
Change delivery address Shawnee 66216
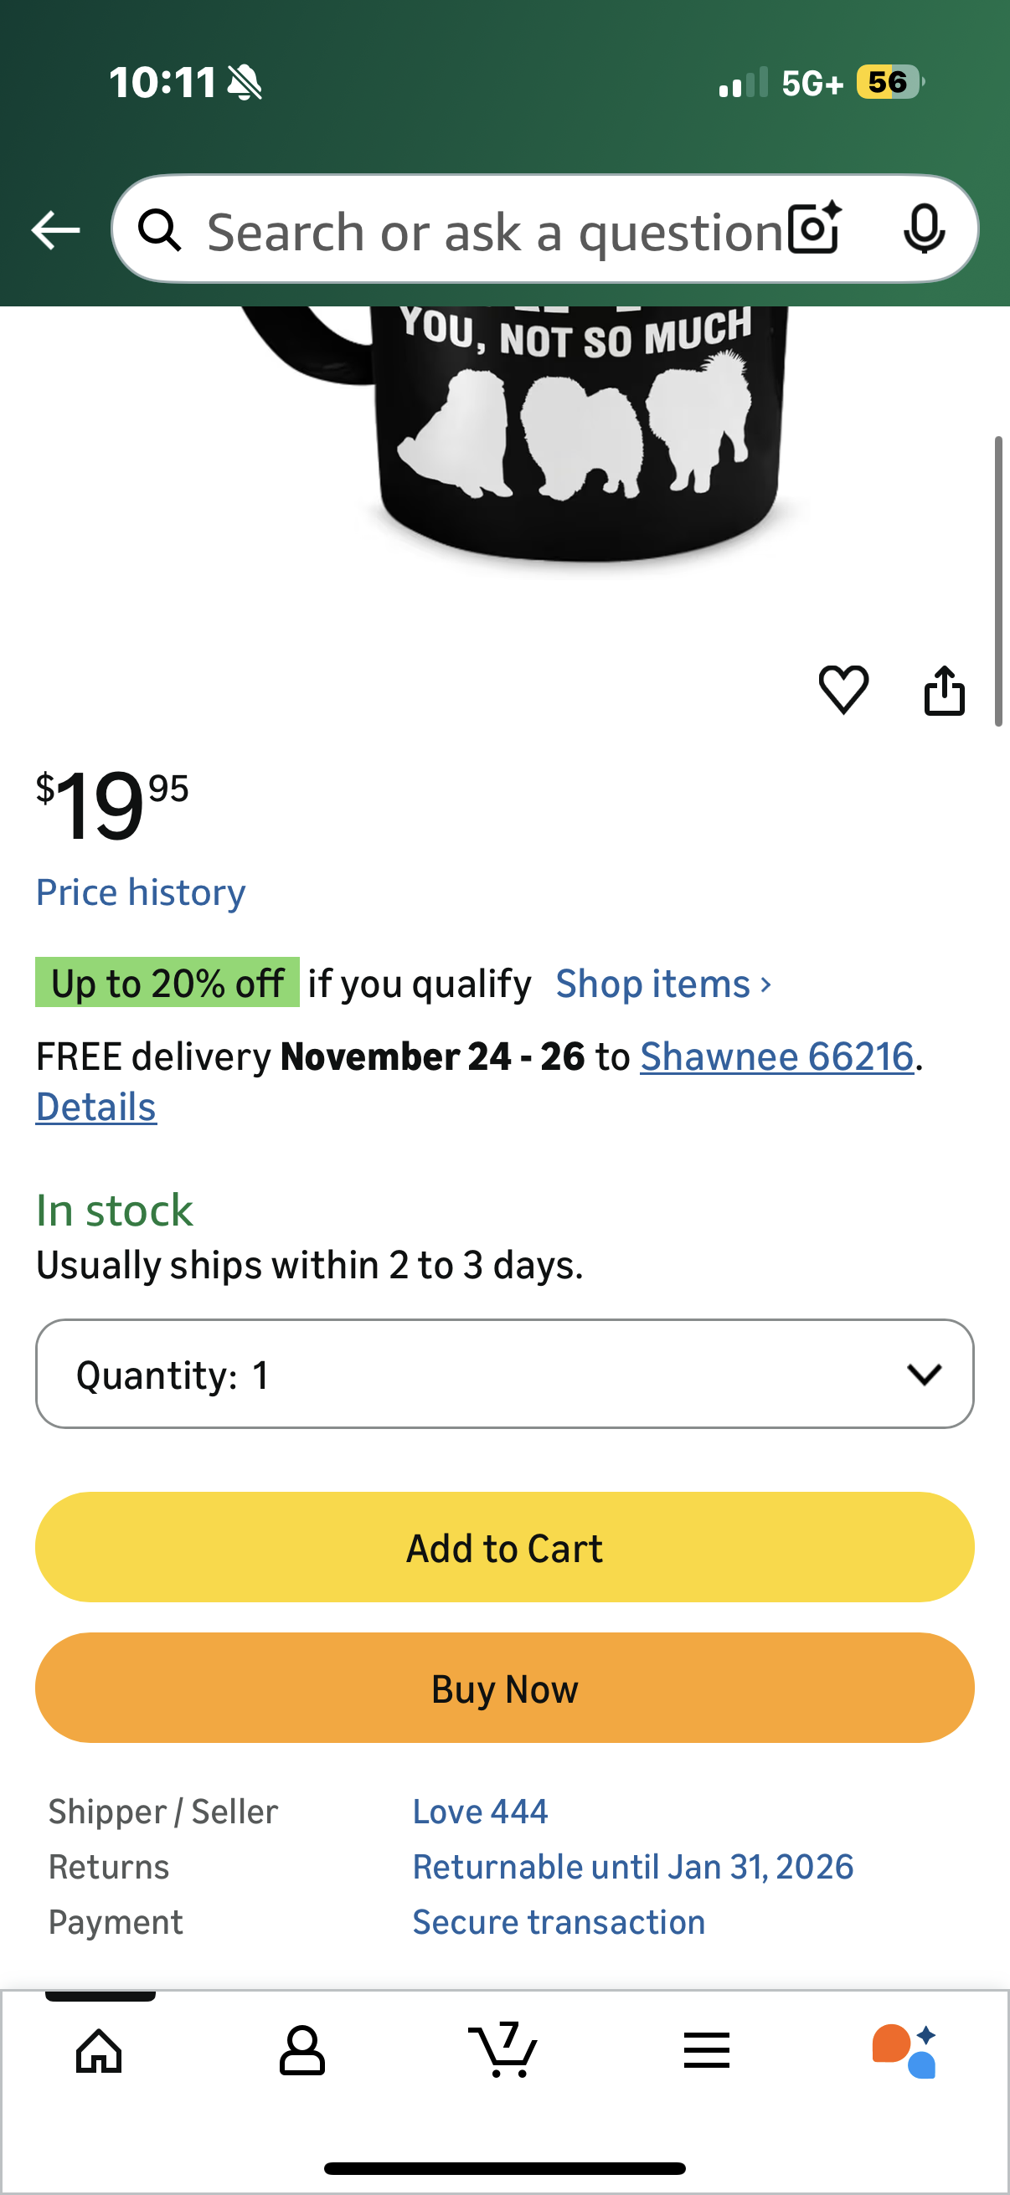776,1056
